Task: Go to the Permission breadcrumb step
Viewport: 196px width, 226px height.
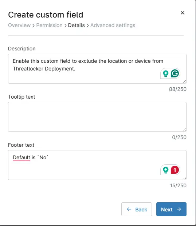Action: [49, 25]
